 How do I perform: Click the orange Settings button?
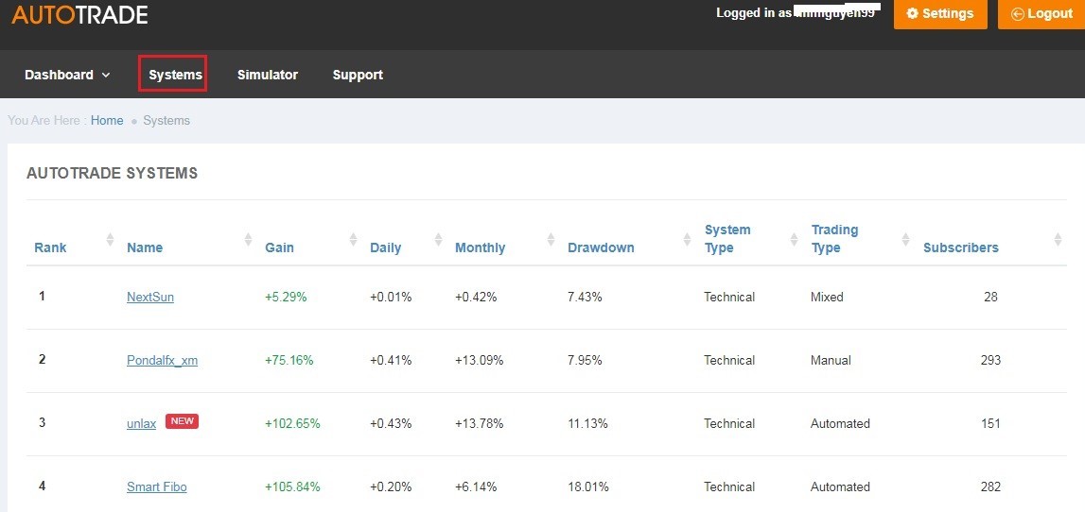(939, 13)
